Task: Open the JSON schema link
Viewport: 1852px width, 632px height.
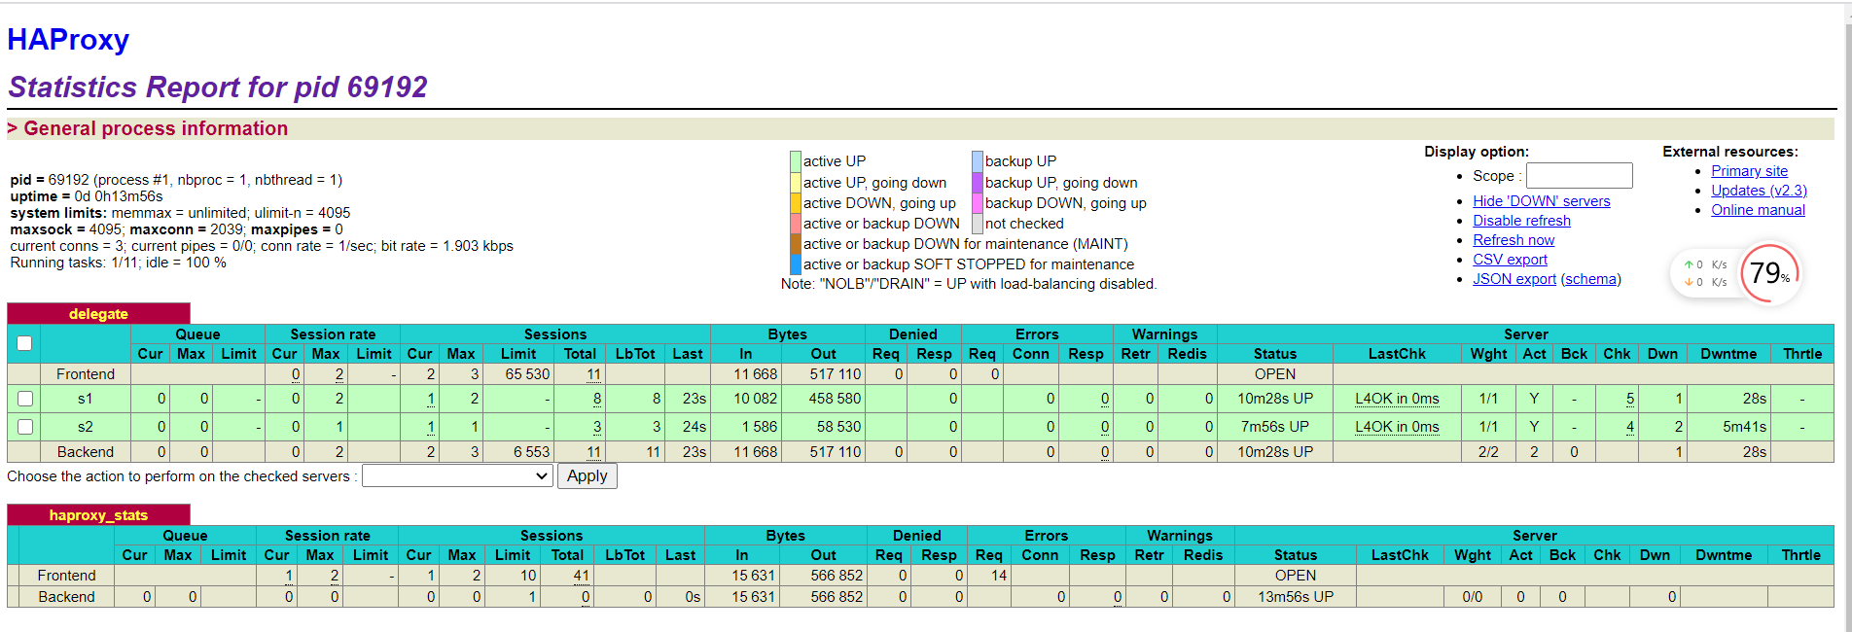Action: click(x=1590, y=279)
